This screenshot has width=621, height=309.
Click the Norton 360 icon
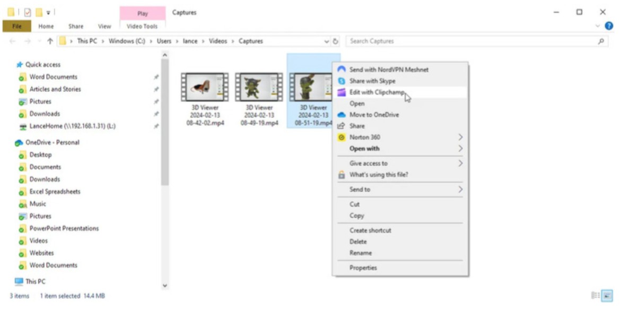point(342,137)
